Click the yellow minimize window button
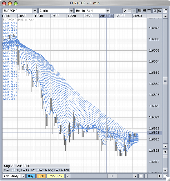 coord(10,3)
